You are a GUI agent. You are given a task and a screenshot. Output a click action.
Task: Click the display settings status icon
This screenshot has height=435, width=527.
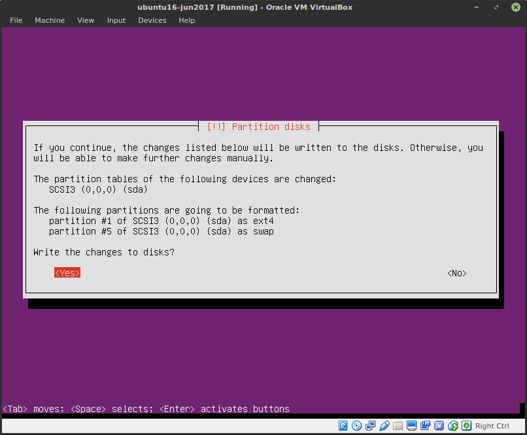point(412,425)
